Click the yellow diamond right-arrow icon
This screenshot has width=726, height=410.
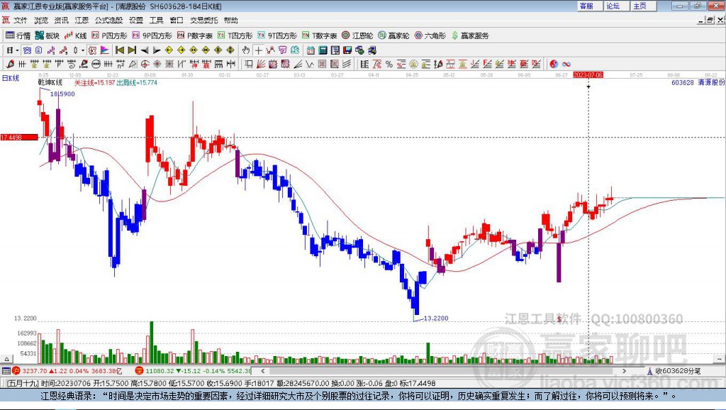click(x=181, y=50)
